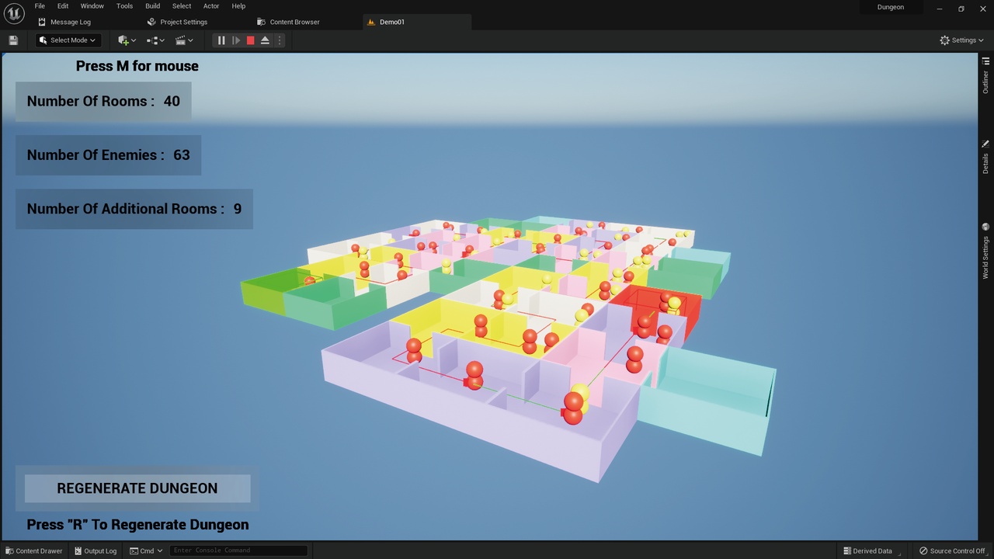
Task: Switch to the Message Log tab
Action: coord(65,22)
